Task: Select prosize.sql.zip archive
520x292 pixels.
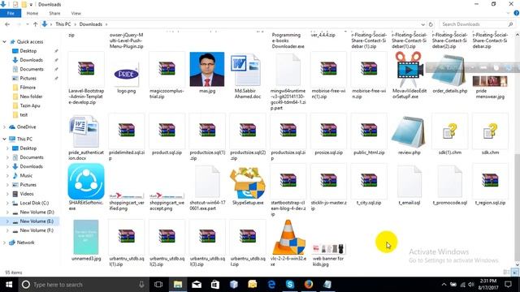Action: pos(328,130)
